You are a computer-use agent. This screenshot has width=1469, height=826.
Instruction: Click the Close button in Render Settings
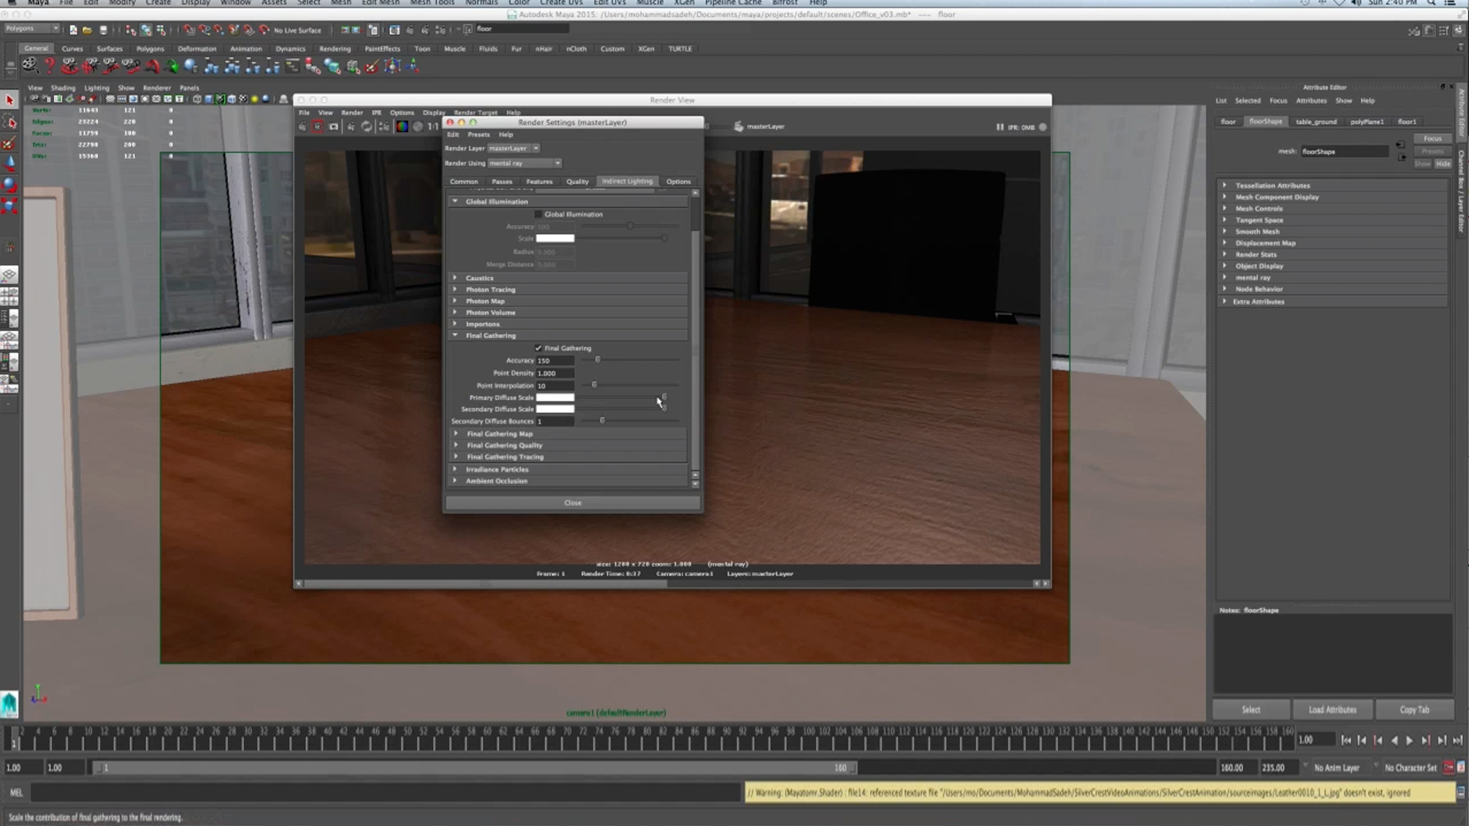click(x=572, y=502)
